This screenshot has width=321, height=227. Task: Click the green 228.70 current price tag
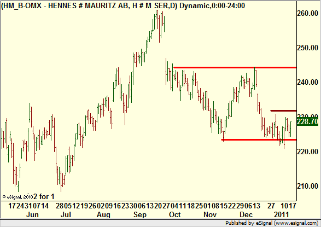pyautogui.click(x=307, y=122)
